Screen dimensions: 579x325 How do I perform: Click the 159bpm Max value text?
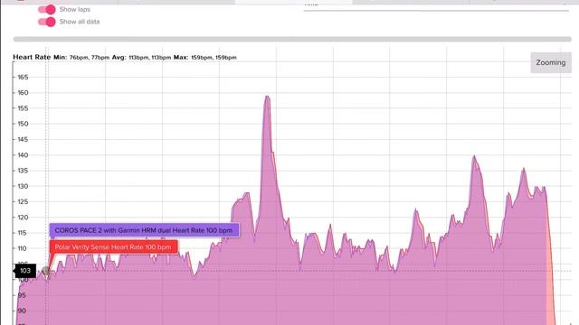(x=214, y=58)
